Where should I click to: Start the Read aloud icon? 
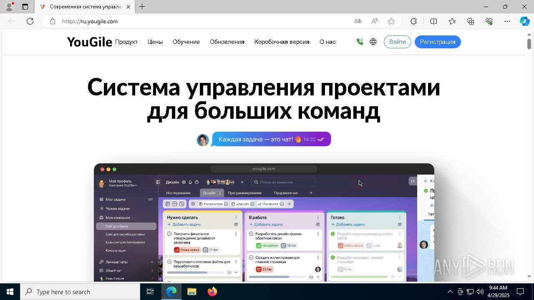(375, 21)
